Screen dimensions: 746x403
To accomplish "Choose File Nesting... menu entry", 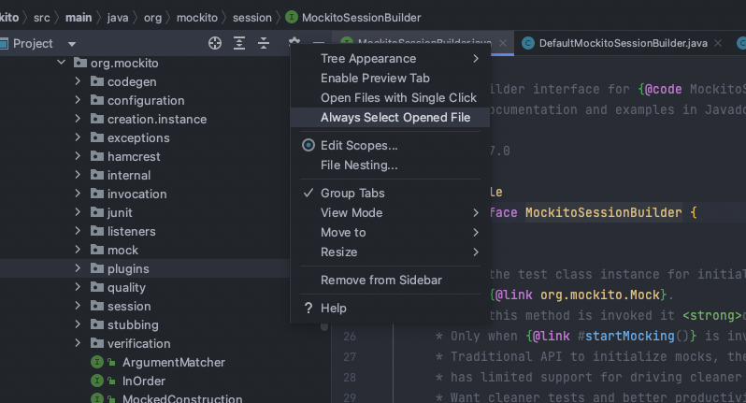I will [x=390, y=166].
